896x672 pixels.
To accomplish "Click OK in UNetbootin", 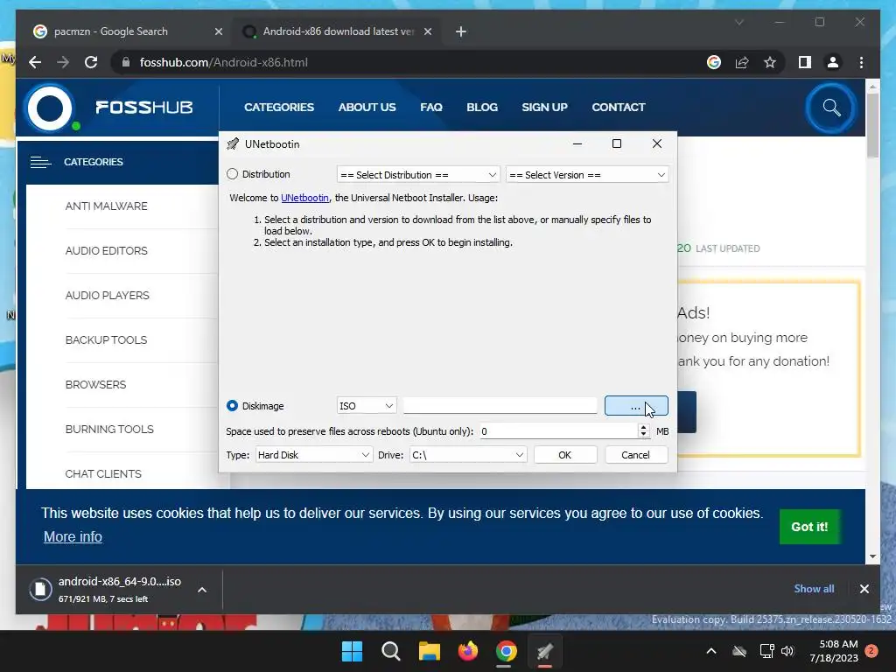I will click(x=564, y=455).
